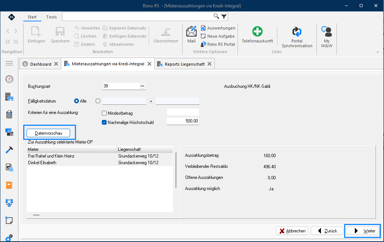Click the Mindestbetrag amount field
384x242 pixels.
tap(183, 112)
